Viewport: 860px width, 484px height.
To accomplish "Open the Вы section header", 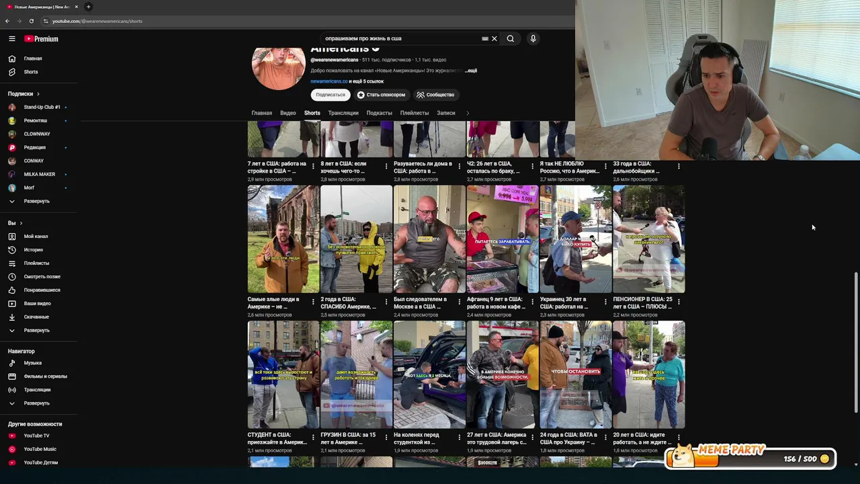I will (x=15, y=223).
